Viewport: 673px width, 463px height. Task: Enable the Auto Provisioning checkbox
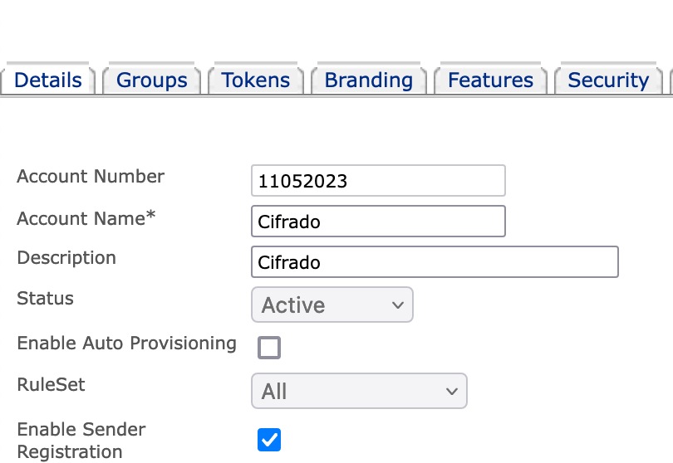[269, 348]
